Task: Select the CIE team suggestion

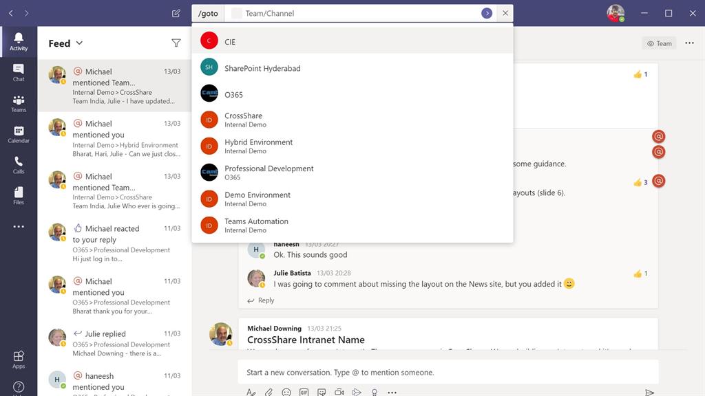Action: pyautogui.click(x=352, y=41)
